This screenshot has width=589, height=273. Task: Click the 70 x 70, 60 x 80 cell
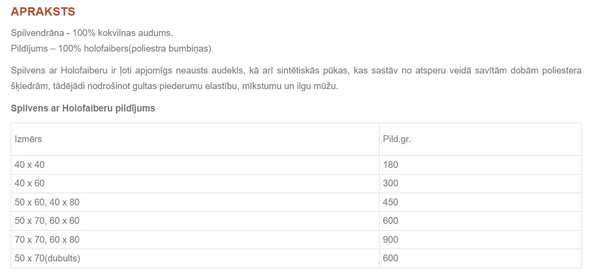(195, 240)
